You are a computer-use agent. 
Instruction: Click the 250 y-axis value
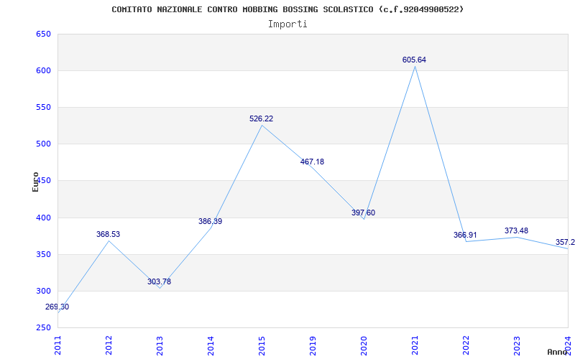tap(43, 328)
